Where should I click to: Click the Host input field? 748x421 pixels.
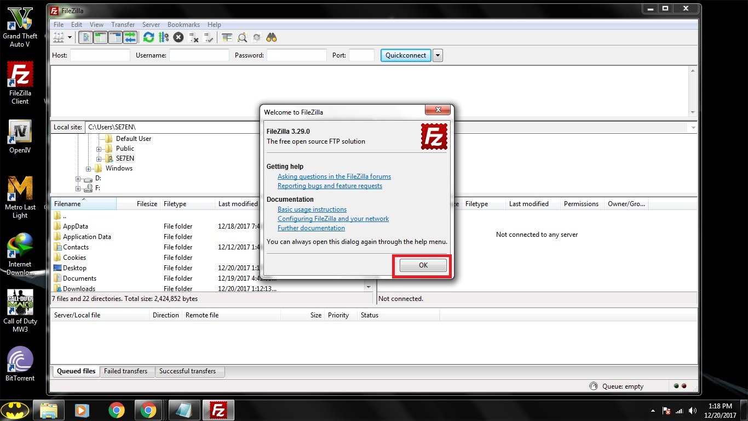click(100, 55)
